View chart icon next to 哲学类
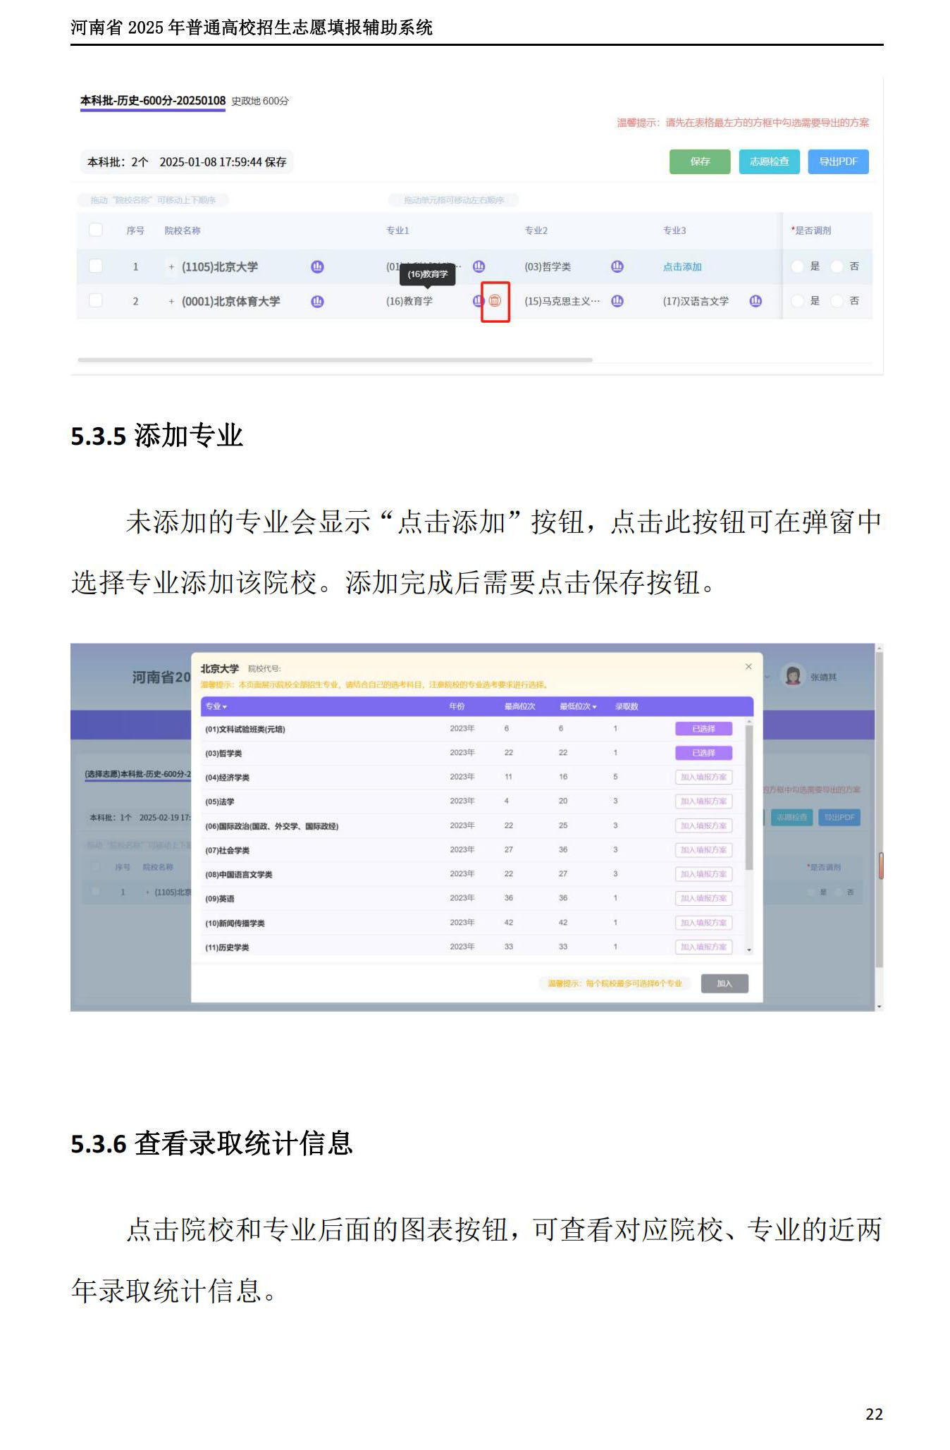This screenshot has height=1450, width=950. 617,266
